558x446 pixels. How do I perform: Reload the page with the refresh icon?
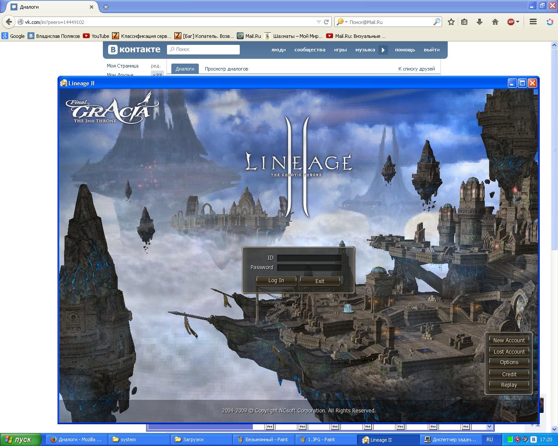click(x=326, y=22)
